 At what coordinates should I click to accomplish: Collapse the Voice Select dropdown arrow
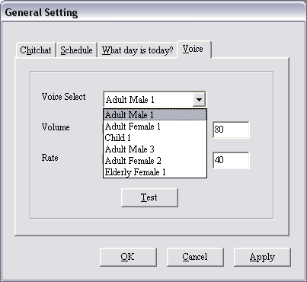199,99
